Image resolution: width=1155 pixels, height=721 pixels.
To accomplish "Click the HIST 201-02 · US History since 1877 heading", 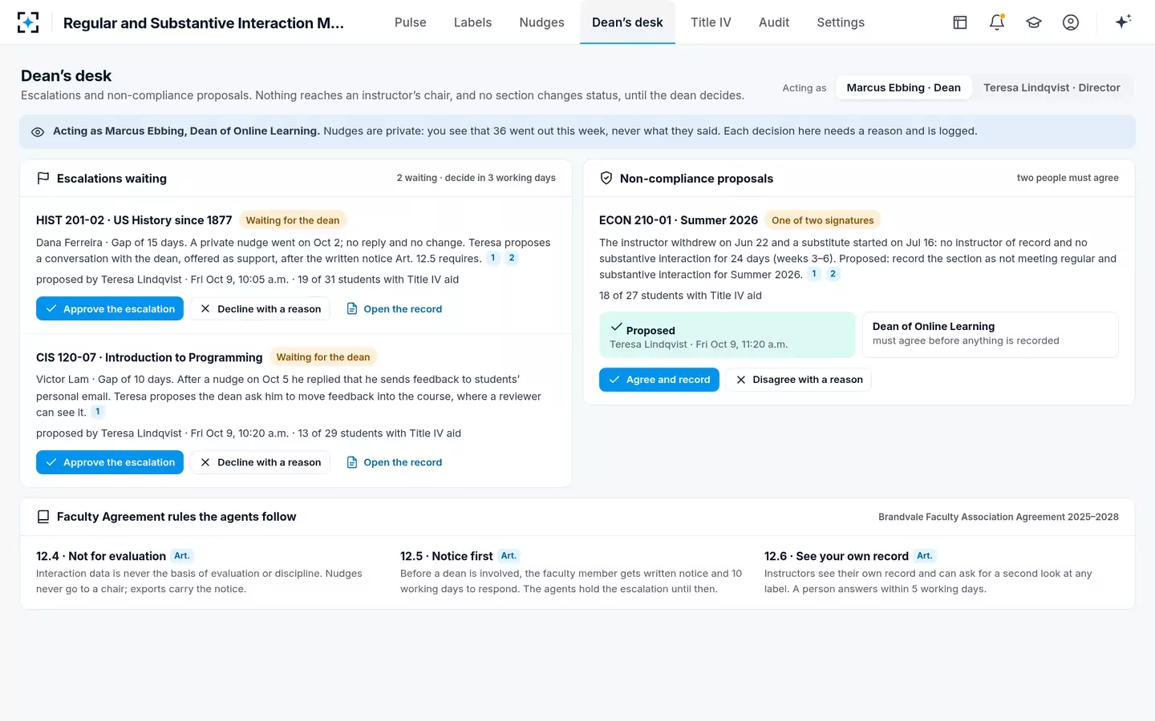I will point(134,220).
